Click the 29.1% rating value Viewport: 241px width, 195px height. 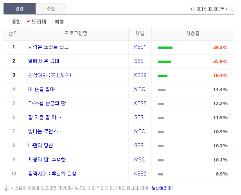click(x=220, y=47)
